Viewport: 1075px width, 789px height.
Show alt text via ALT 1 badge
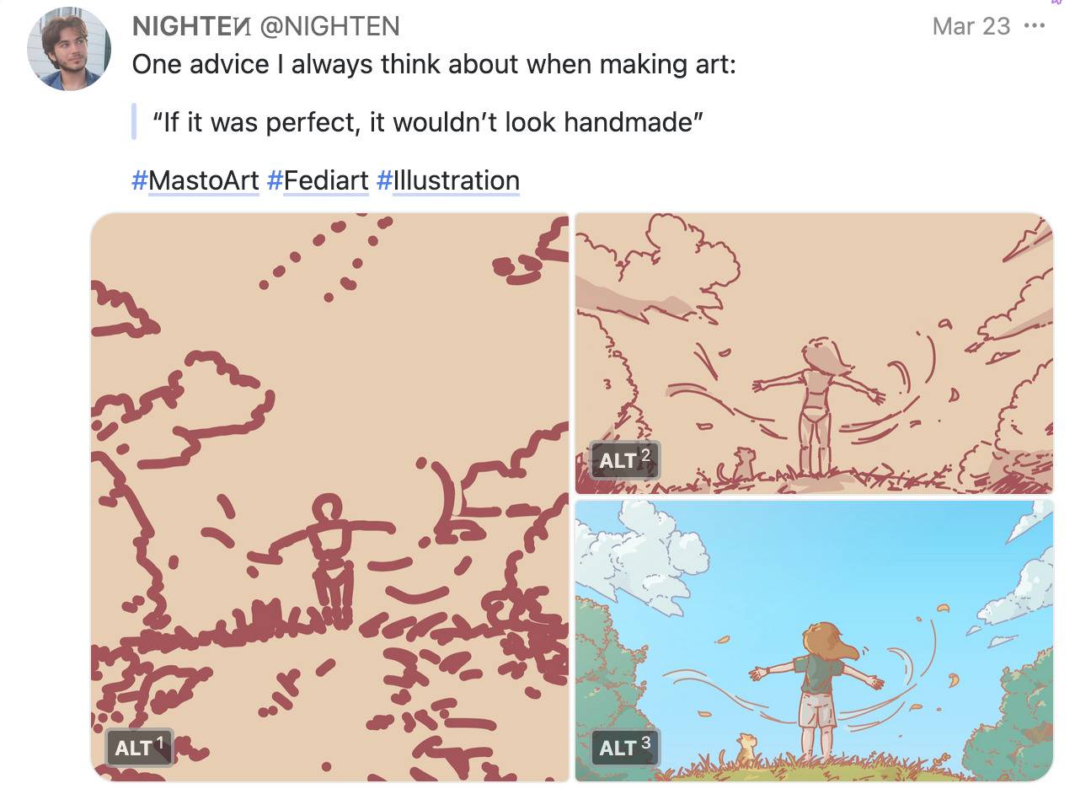140,747
